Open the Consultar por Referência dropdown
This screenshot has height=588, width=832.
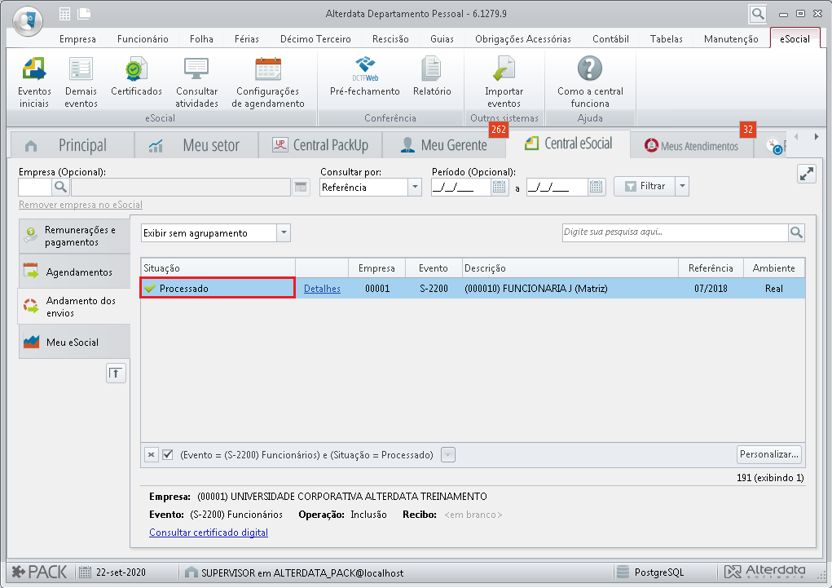415,187
